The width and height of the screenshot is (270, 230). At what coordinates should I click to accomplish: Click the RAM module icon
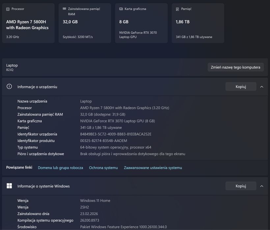(x=65, y=9)
